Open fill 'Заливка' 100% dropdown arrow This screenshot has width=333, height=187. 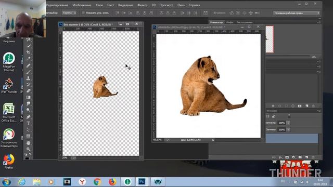(x=288, y=129)
